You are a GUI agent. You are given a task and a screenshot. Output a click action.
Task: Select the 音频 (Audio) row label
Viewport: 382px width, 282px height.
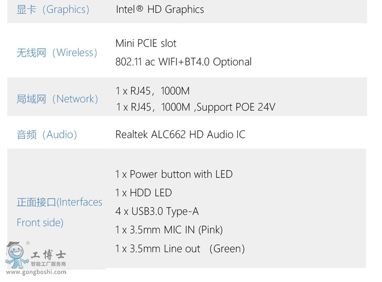[x=47, y=135]
